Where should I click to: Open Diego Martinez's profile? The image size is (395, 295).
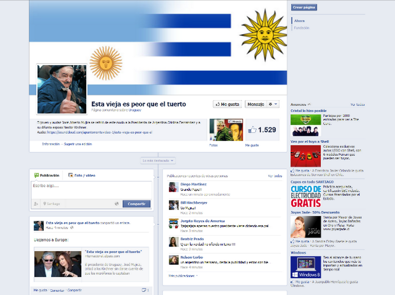tap(193, 184)
